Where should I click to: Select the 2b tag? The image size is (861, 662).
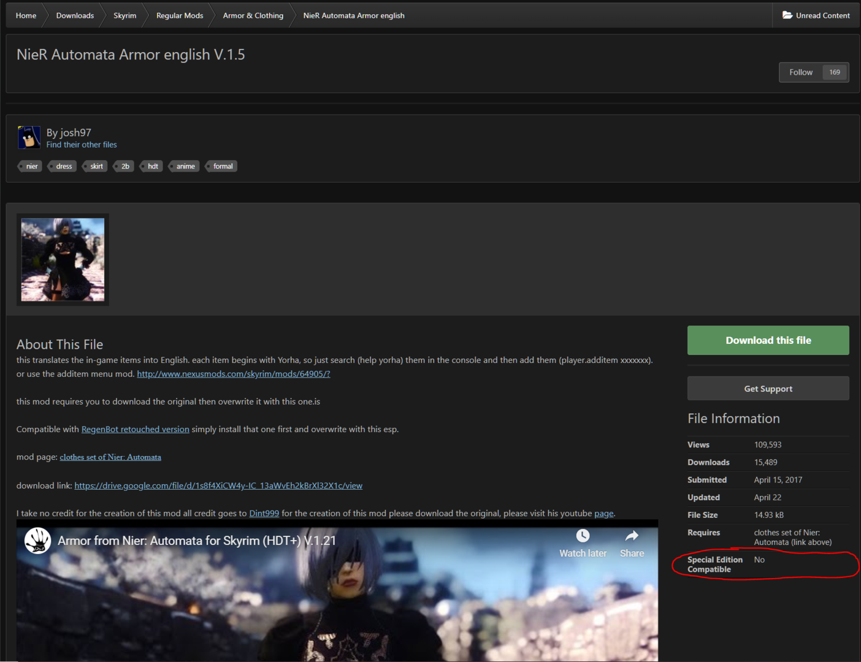pyautogui.click(x=124, y=166)
